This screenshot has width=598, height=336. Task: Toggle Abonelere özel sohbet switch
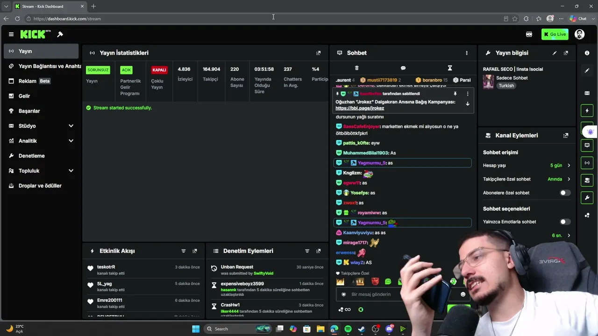coord(565,193)
